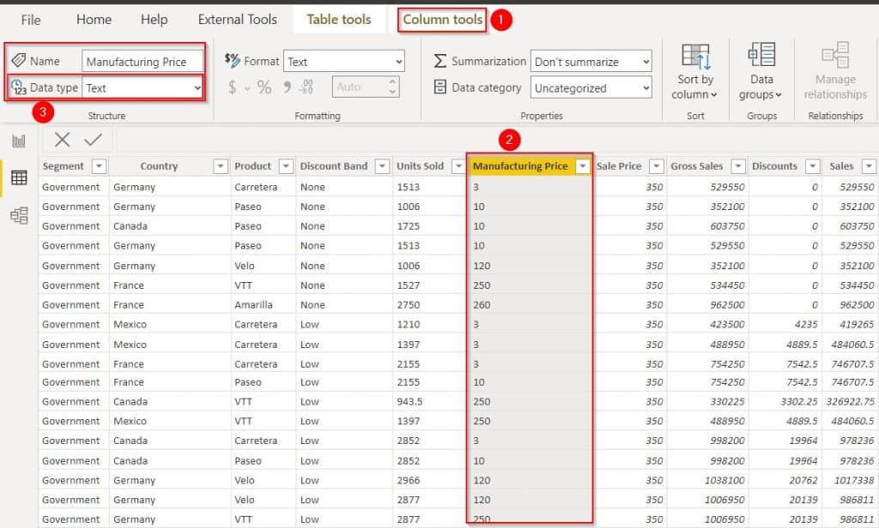
Task: Switch to the Table tools tab
Action: tap(338, 20)
